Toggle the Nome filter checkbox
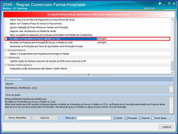 115,118
